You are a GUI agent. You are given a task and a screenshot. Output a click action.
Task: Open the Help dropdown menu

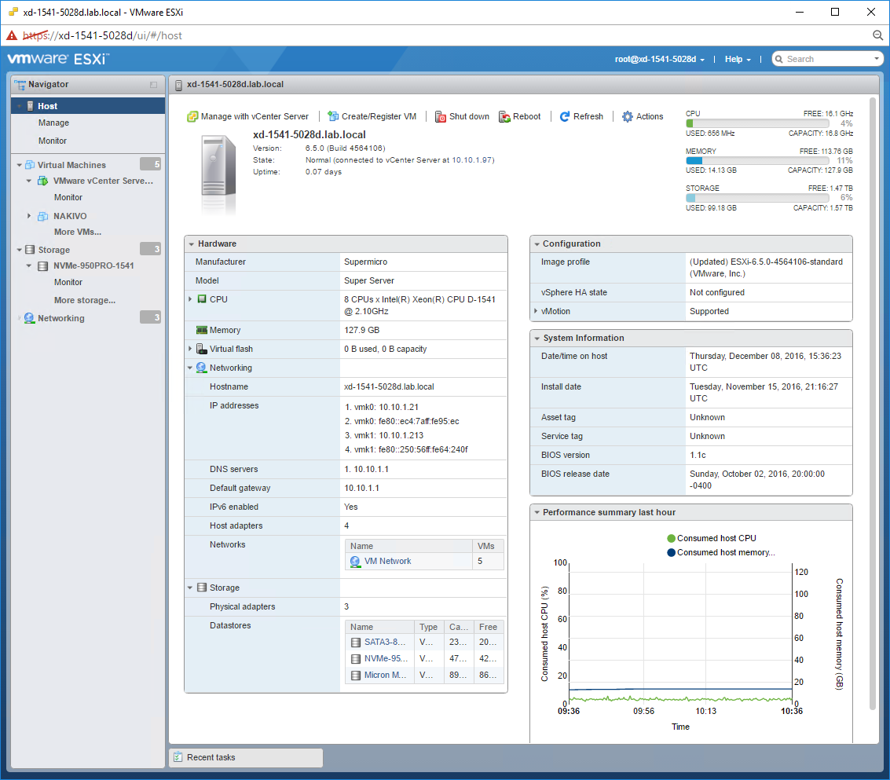pyautogui.click(x=738, y=59)
